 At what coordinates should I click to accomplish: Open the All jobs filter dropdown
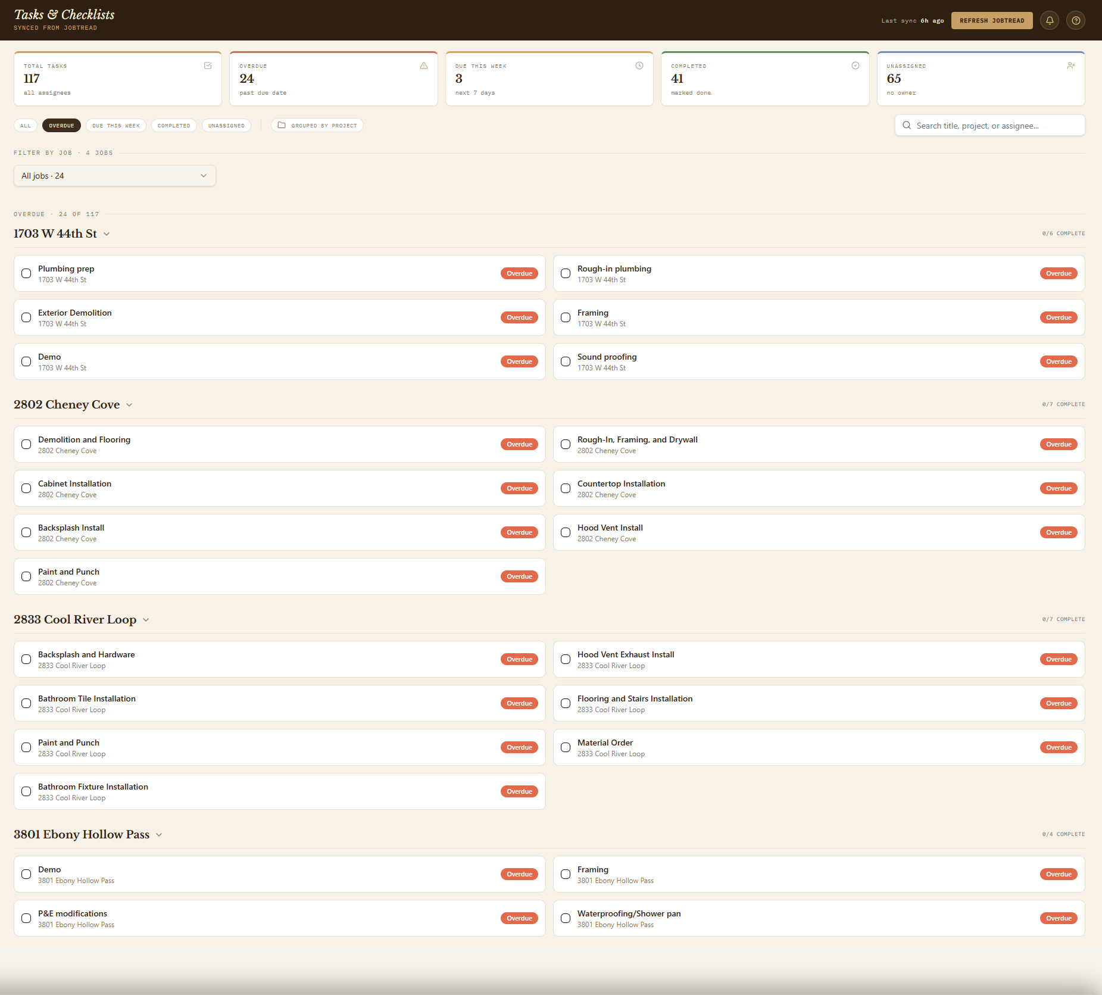[x=115, y=176]
